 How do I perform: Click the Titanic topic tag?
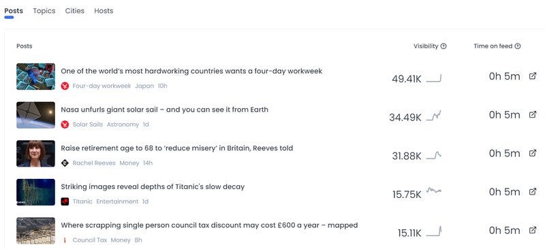(x=82, y=201)
